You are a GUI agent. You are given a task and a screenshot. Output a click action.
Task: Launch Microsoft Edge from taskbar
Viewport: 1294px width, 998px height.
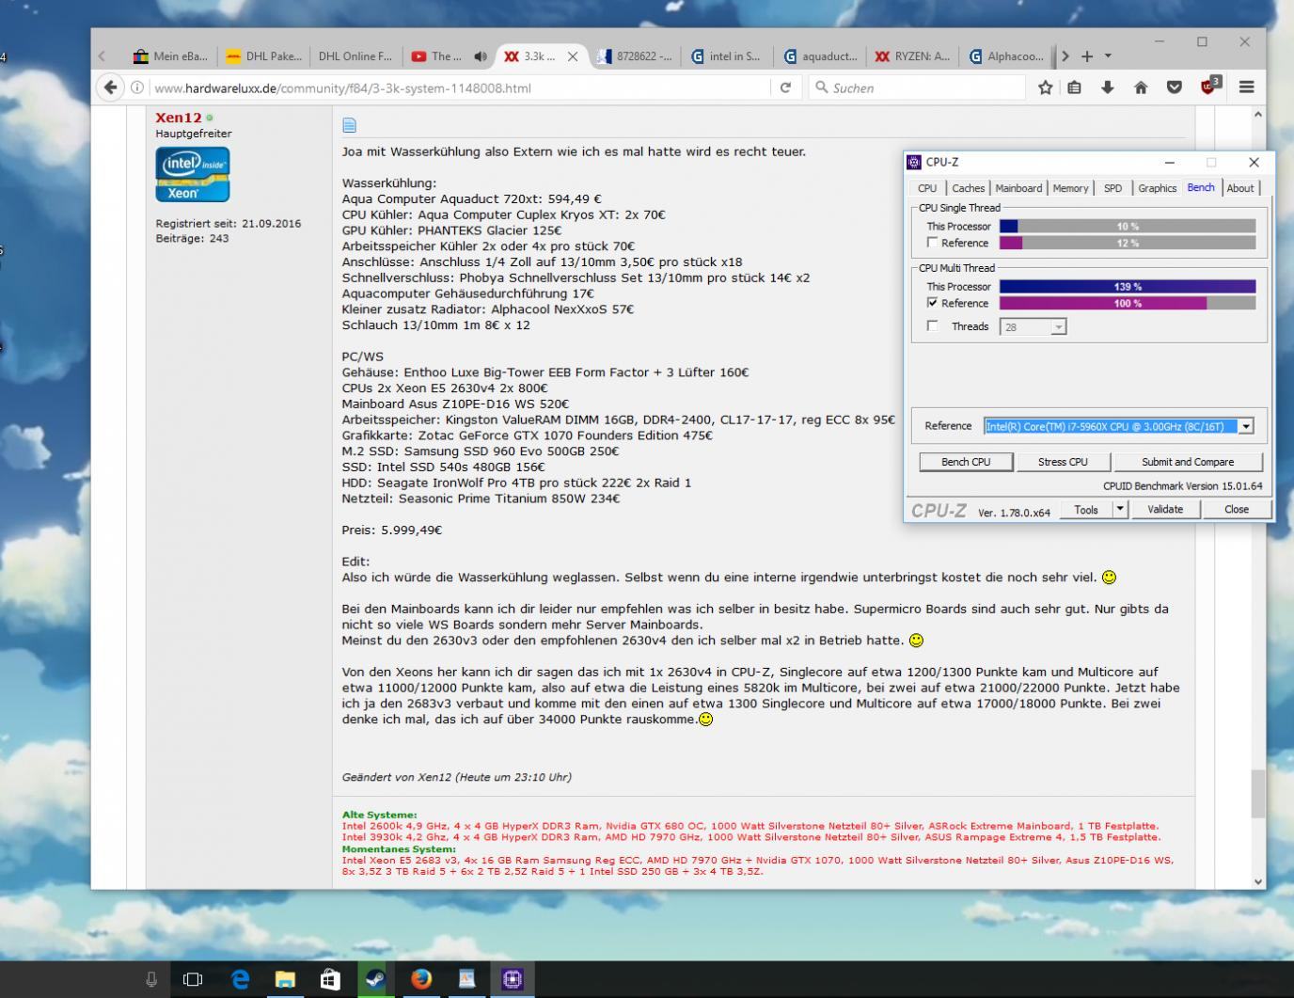click(x=240, y=979)
